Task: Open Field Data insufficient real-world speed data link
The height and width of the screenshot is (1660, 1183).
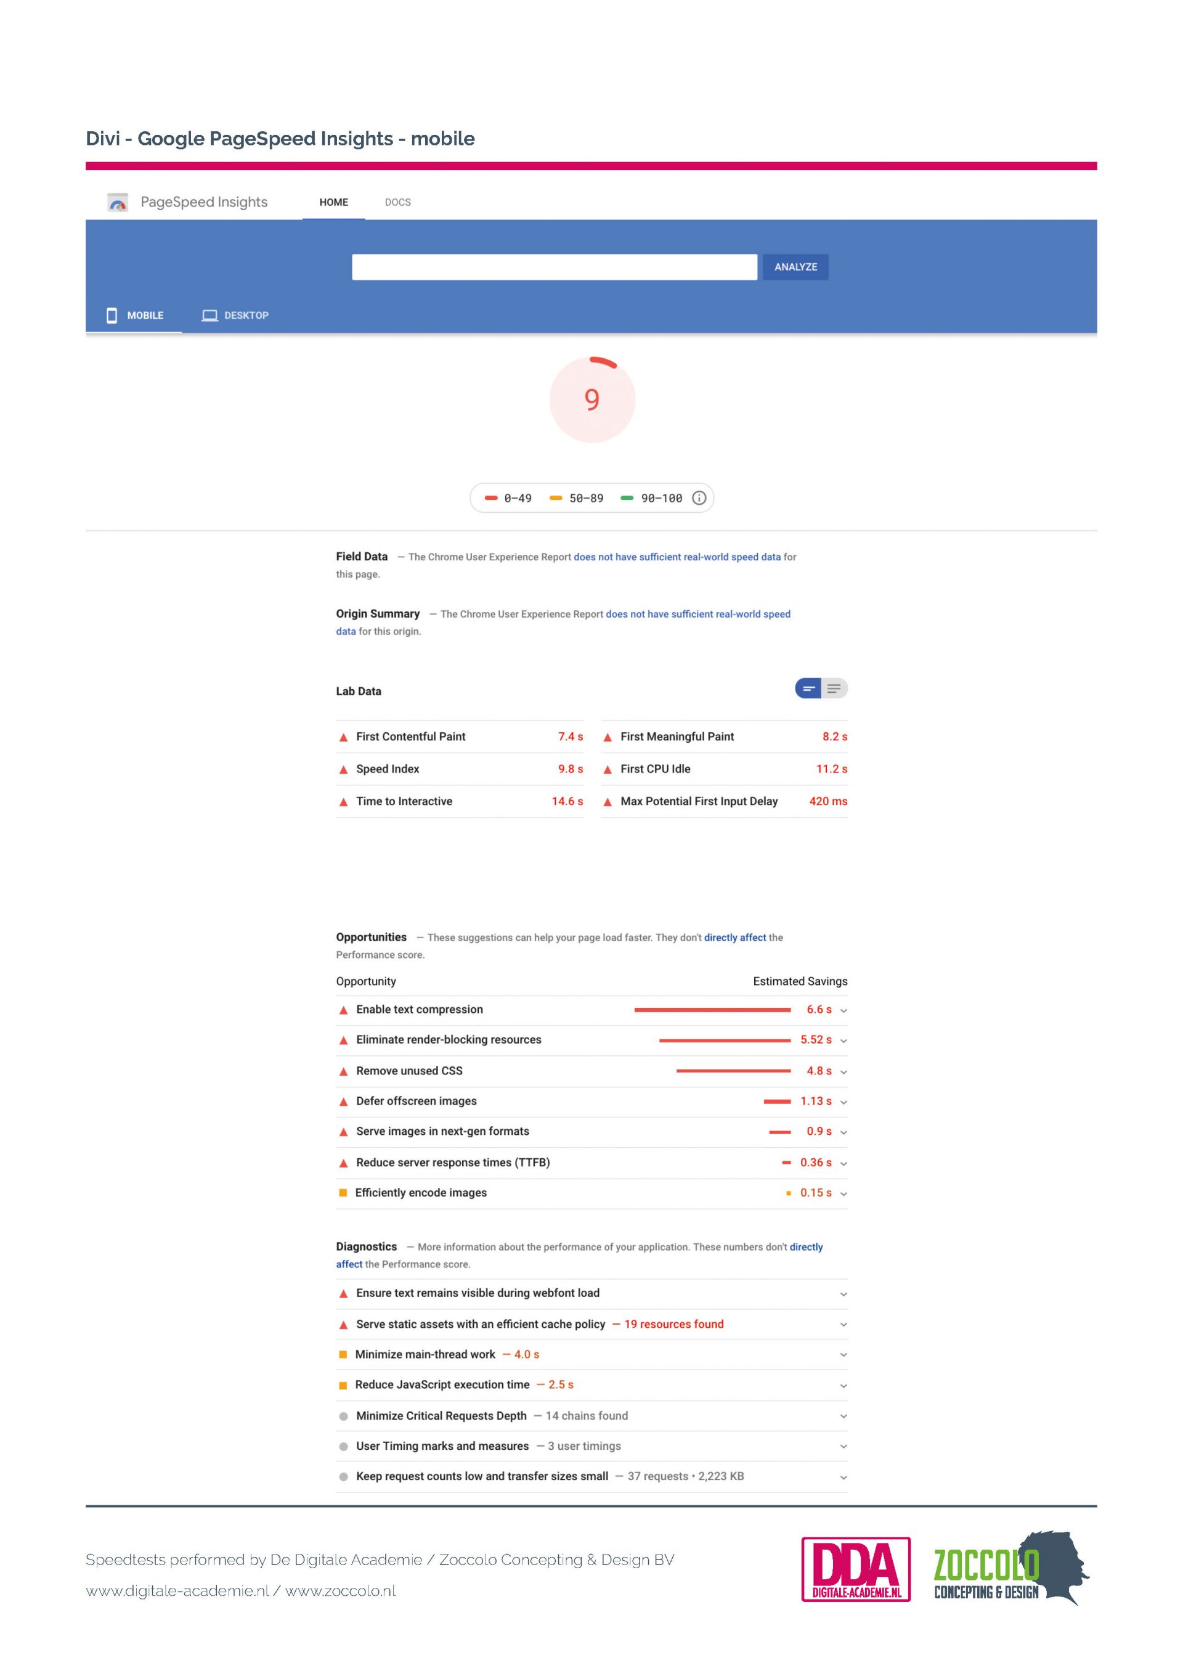Action: pyautogui.click(x=677, y=557)
